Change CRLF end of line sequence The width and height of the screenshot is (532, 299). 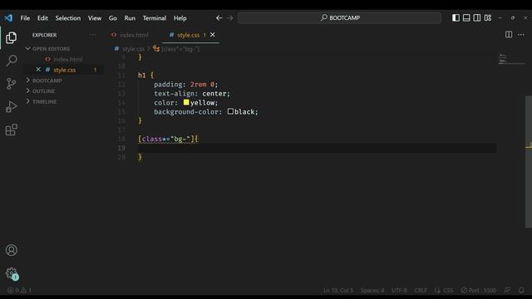421,290
